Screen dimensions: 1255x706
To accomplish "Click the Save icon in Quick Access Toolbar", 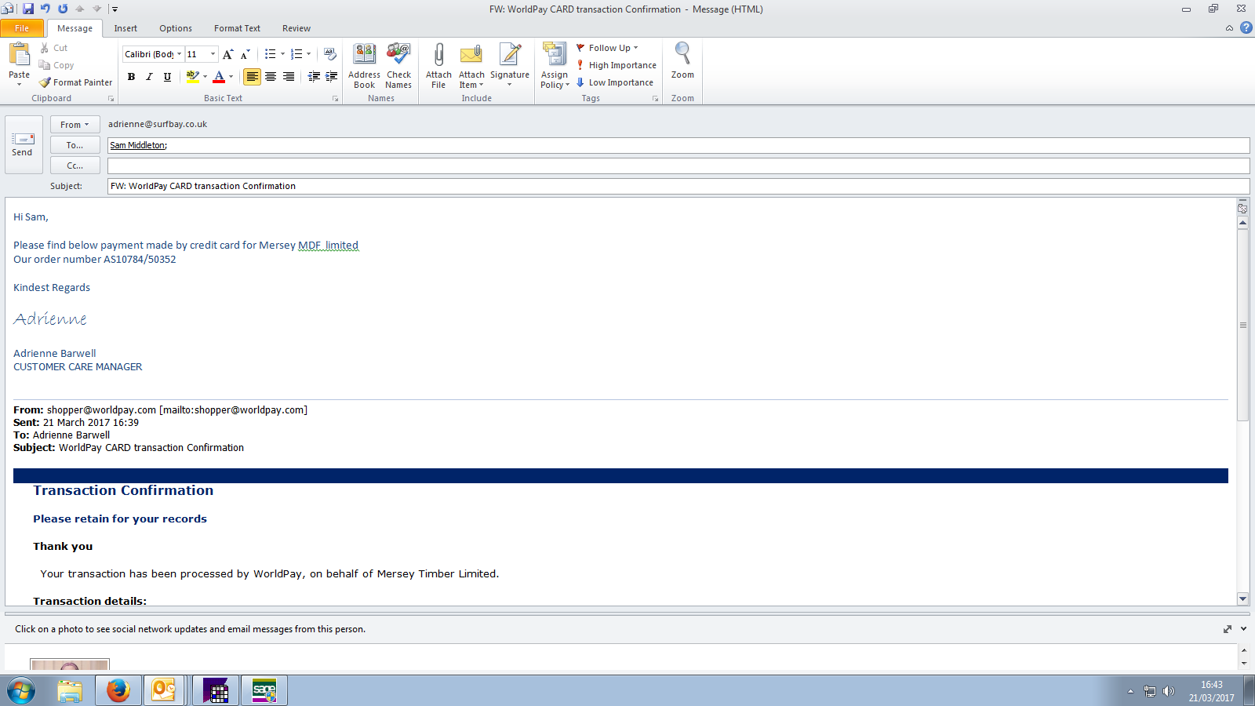I will pyautogui.click(x=28, y=9).
